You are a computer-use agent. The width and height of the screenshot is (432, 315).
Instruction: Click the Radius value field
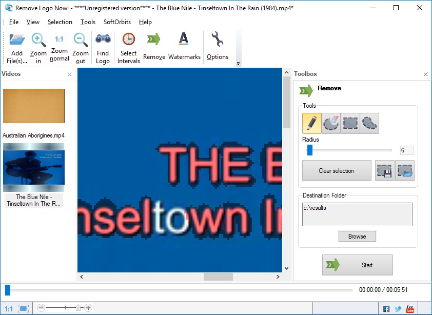[x=407, y=150]
